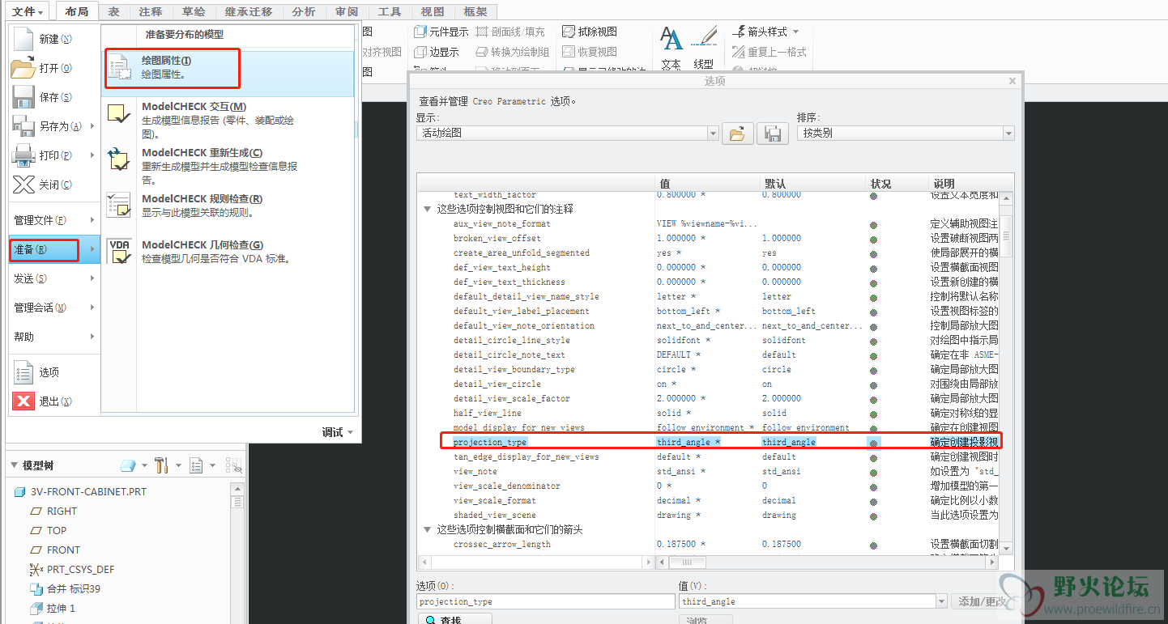Switch to the 工具 ribbon tab
Image resolution: width=1168 pixels, height=624 pixels.
[x=390, y=11]
